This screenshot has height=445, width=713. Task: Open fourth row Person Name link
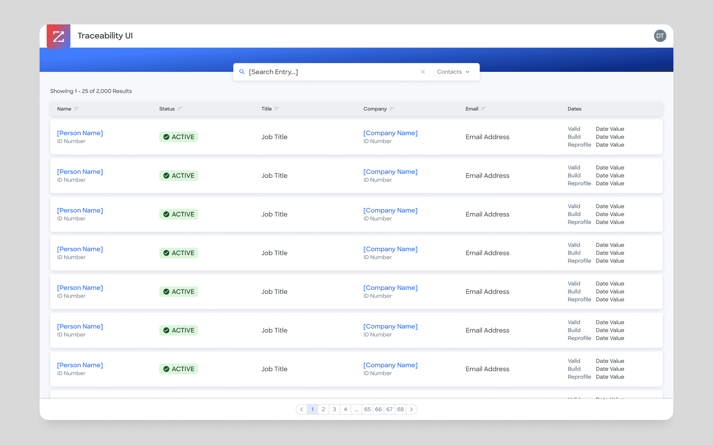pyautogui.click(x=80, y=249)
